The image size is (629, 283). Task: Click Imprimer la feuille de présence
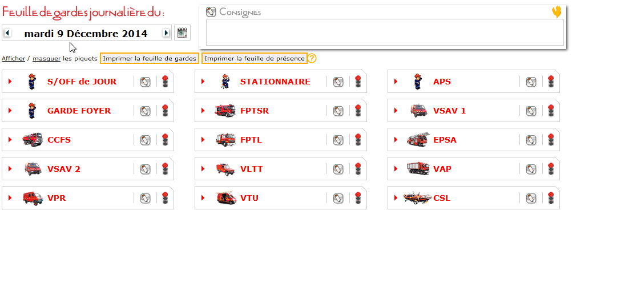(255, 59)
